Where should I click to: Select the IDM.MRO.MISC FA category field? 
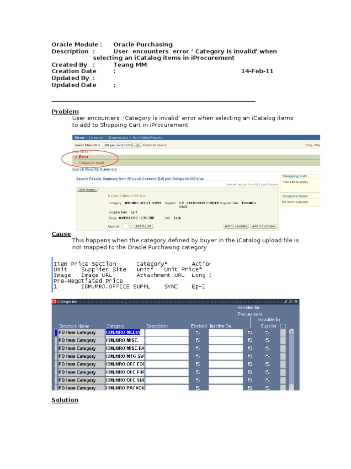pyautogui.click(x=125, y=348)
